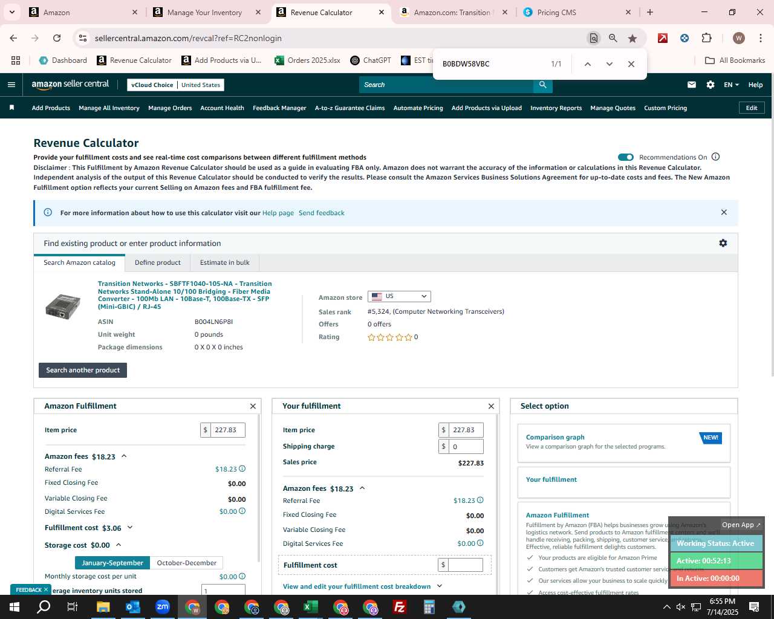The width and height of the screenshot is (774, 619).
Task: Click Your fulfillment Fulfillment cost input
Action: click(466, 565)
